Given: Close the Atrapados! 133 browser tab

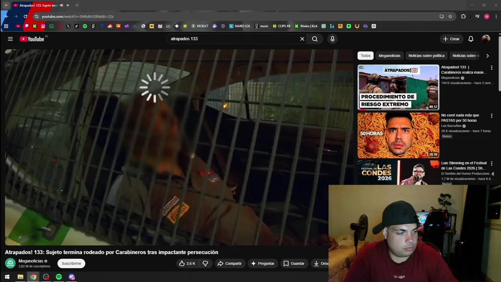Looking at the screenshot, I should [x=68, y=5].
